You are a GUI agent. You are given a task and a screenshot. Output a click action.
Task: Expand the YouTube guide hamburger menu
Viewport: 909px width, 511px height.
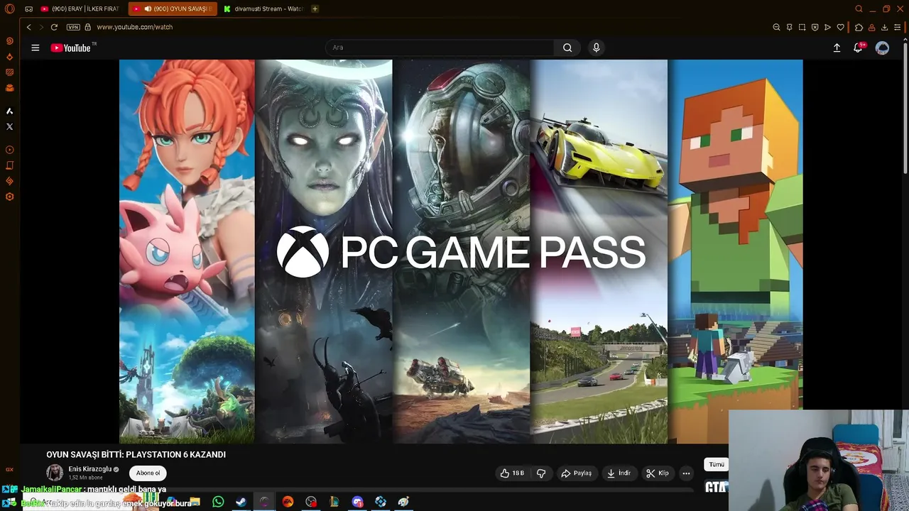(x=35, y=48)
